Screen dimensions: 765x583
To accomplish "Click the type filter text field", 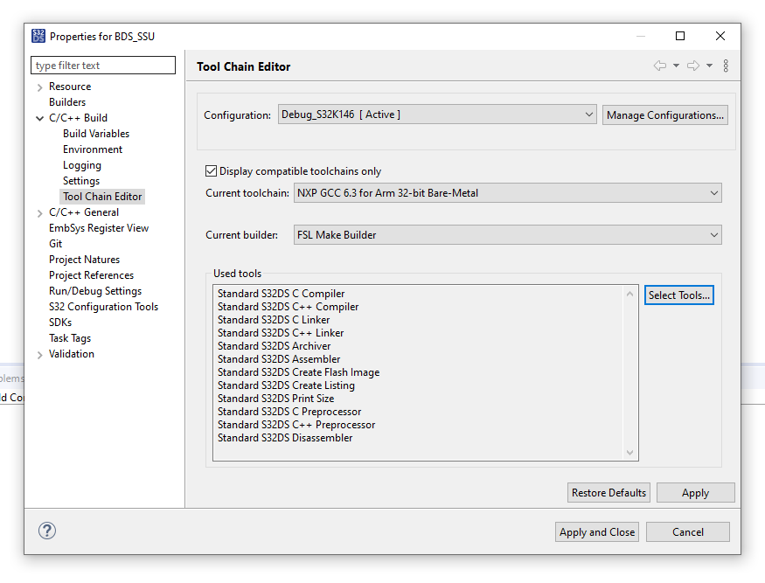I will [x=103, y=66].
